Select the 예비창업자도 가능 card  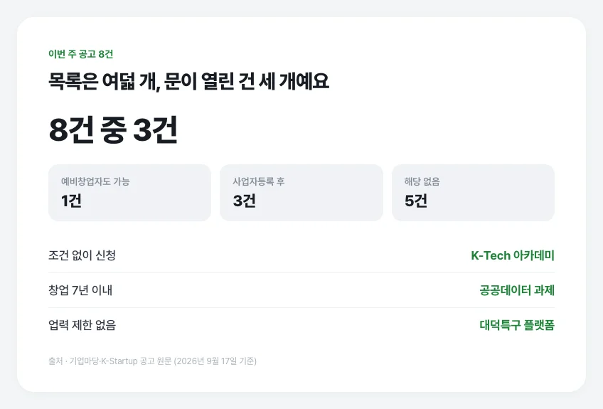coord(129,193)
